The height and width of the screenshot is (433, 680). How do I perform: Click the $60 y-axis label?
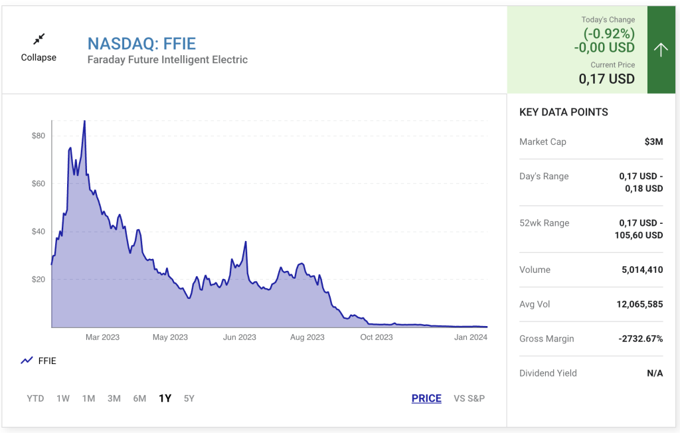(38, 183)
